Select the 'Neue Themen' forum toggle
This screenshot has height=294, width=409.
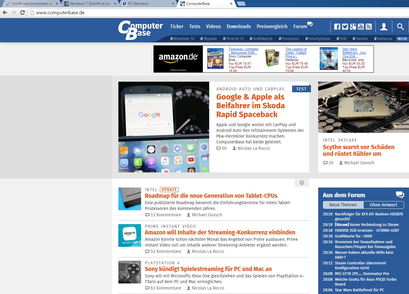[x=343, y=205]
